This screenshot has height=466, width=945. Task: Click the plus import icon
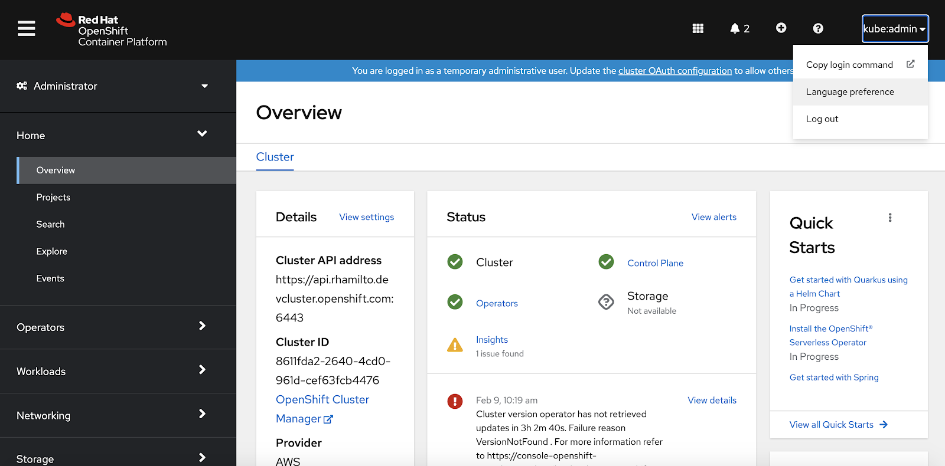781,28
